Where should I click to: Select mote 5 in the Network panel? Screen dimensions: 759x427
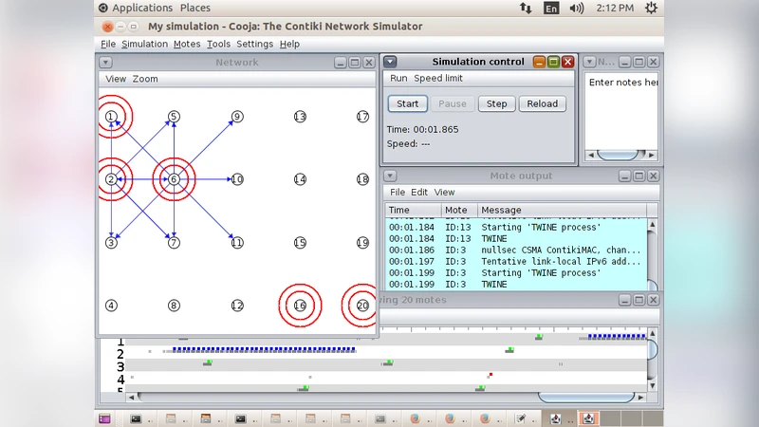174,117
